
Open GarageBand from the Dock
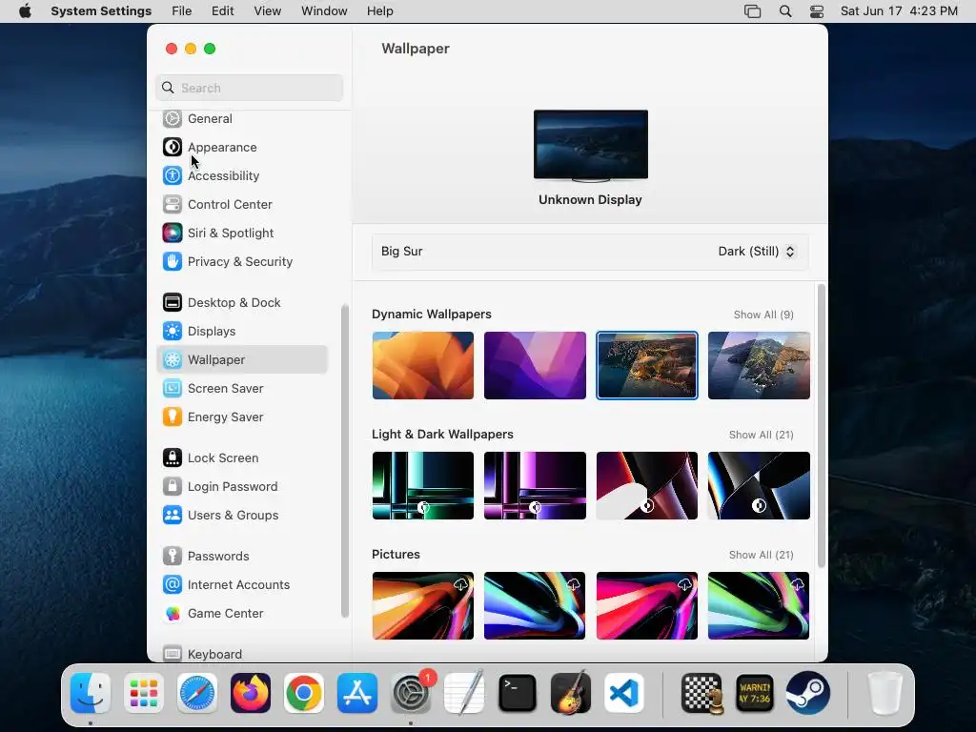[x=571, y=693]
